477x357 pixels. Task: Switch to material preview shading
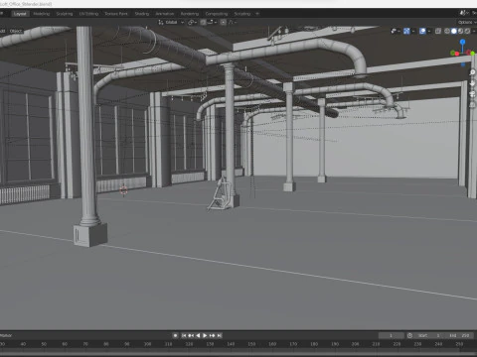460,31
